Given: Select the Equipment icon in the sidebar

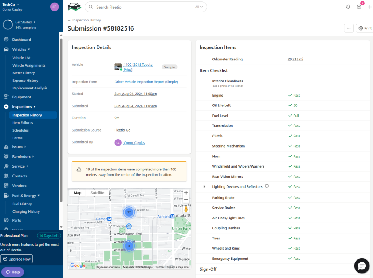Looking at the screenshot, I should 6,97.
